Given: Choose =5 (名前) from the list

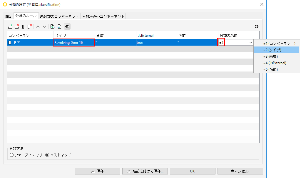Looking at the screenshot, I should [x=277, y=69].
